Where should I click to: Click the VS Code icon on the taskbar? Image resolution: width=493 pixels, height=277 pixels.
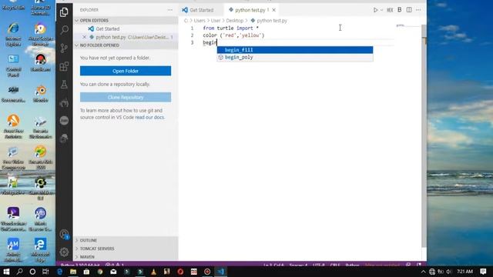[x=221, y=272]
